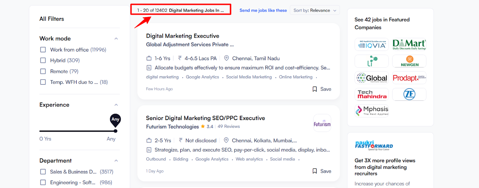
Task: Click the Experience slider handle
Action: pos(116,131)
